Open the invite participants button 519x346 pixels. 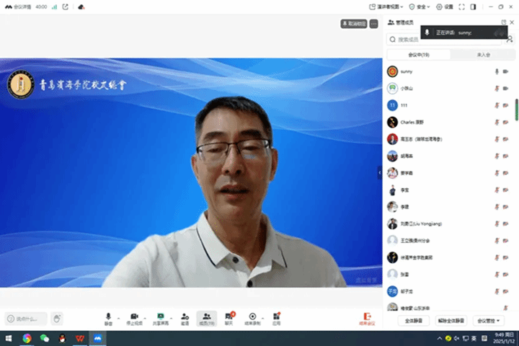pyautogui.click(x=185, y=319)
